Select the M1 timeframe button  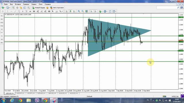click(x=2, y=16)
